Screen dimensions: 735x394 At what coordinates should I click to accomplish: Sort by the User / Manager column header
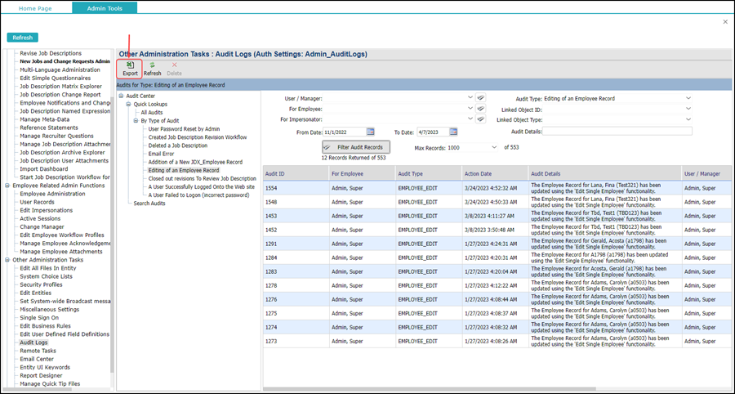[x=708, y=173]
